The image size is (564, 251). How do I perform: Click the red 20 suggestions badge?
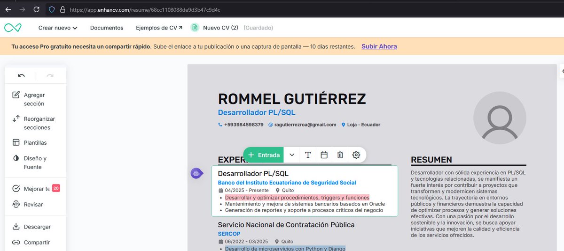point(56,188)
